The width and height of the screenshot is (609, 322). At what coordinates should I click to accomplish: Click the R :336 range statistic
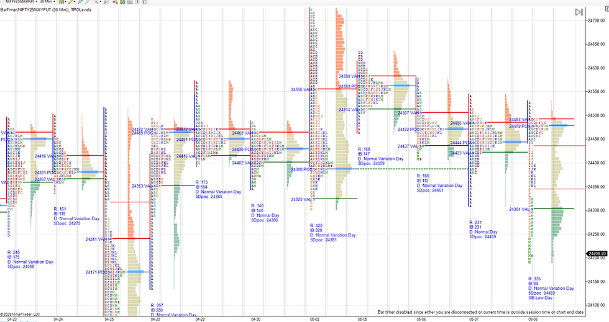[x=535, y=279]
